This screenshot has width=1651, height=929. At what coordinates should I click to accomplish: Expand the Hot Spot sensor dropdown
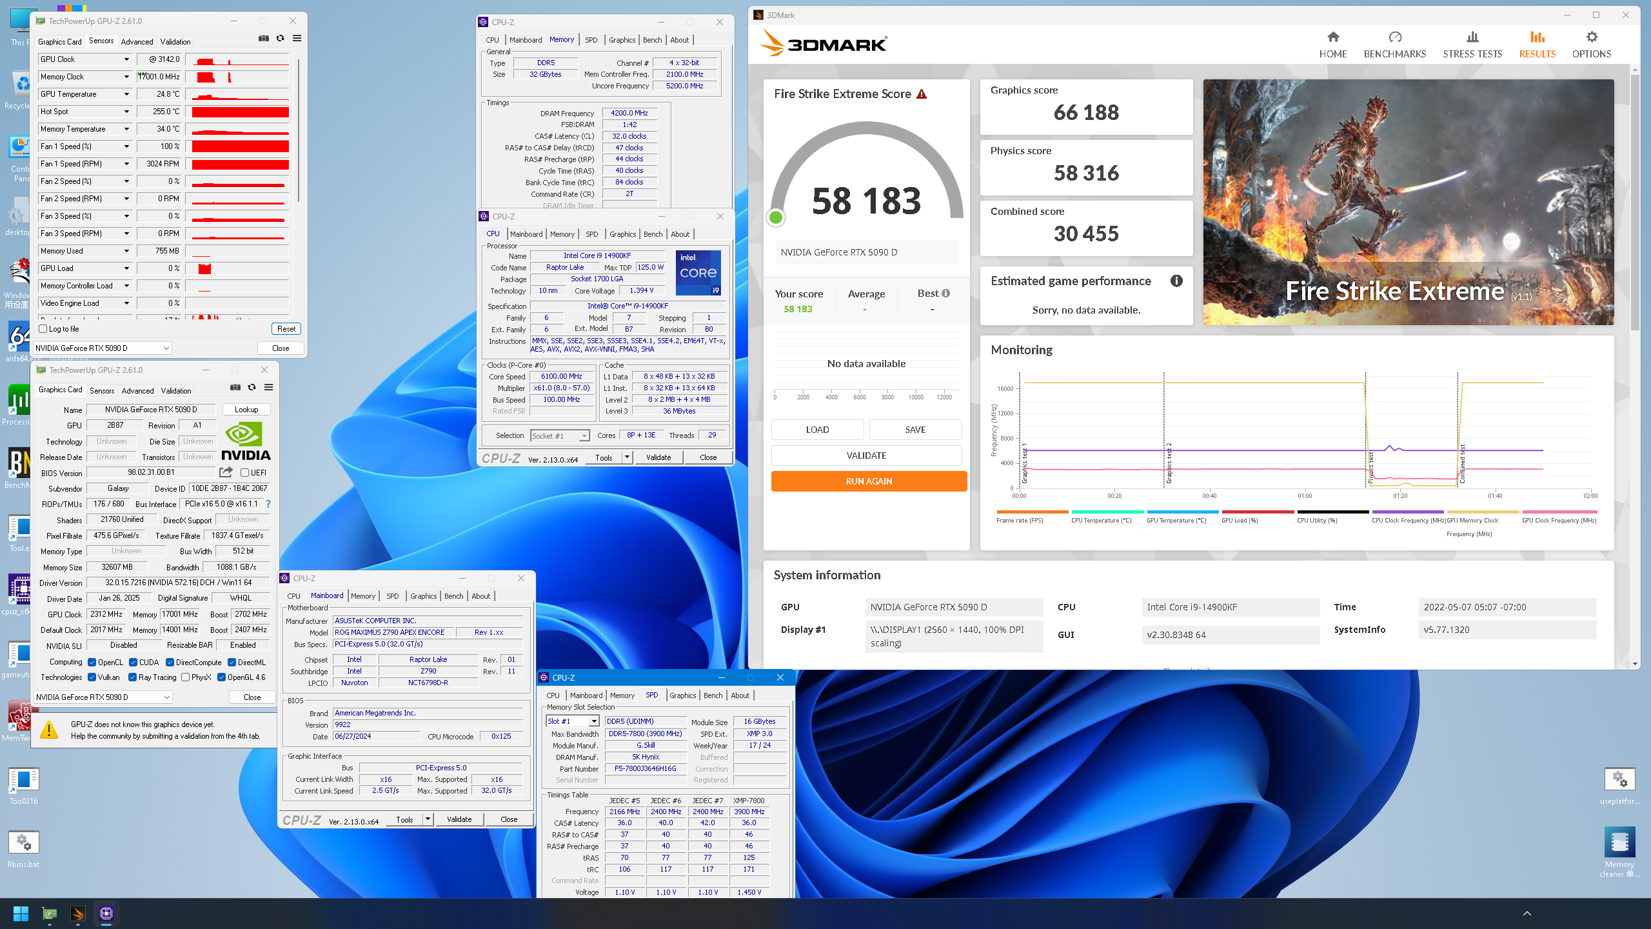click(126, 112)
